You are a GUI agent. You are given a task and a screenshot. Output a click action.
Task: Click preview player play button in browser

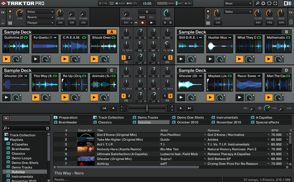tap(6, 118)
